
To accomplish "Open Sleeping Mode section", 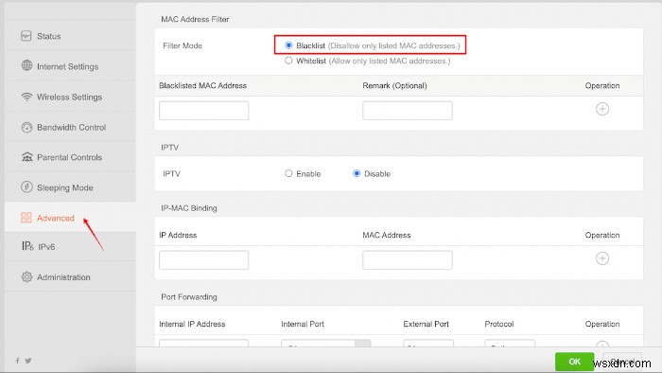I will pyautogui.click(x=65, y=187).
